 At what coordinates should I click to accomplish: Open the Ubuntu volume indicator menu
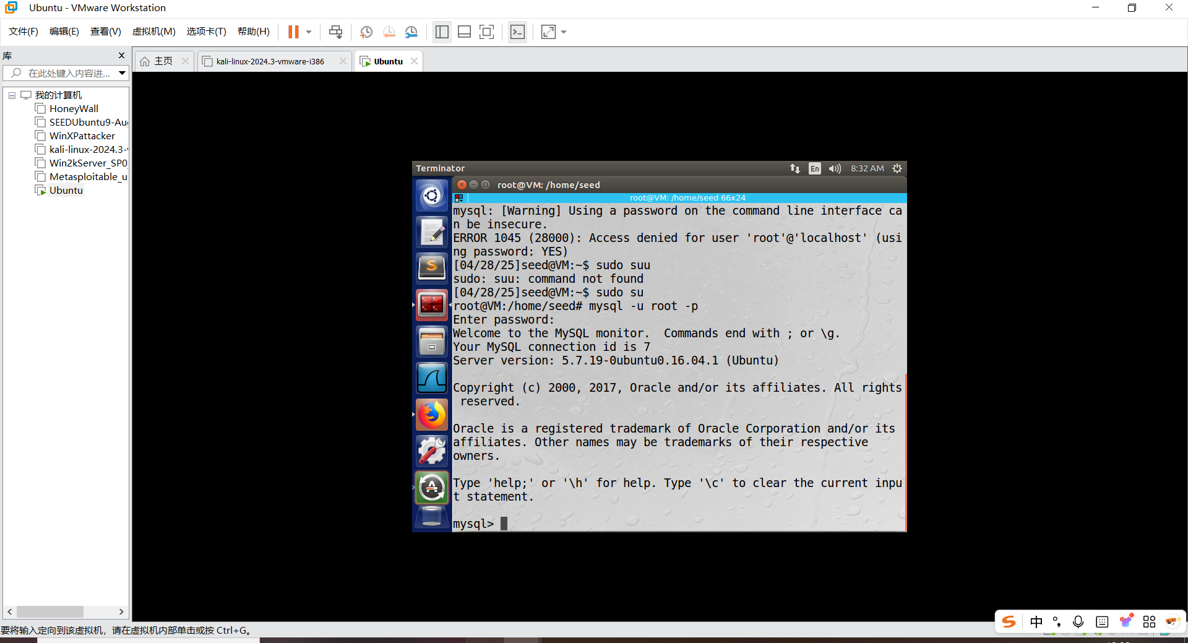[x=835, y=168]
